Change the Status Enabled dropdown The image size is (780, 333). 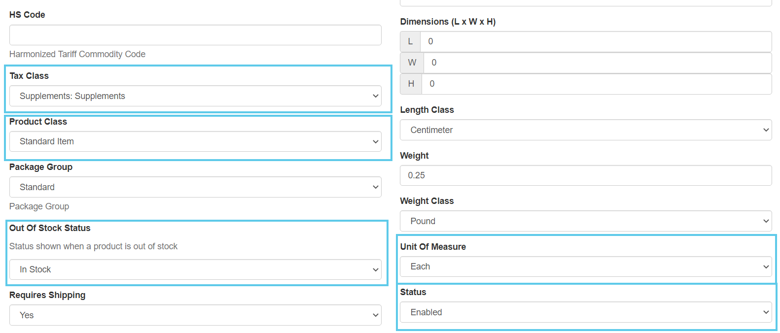(x=586, y=312)
